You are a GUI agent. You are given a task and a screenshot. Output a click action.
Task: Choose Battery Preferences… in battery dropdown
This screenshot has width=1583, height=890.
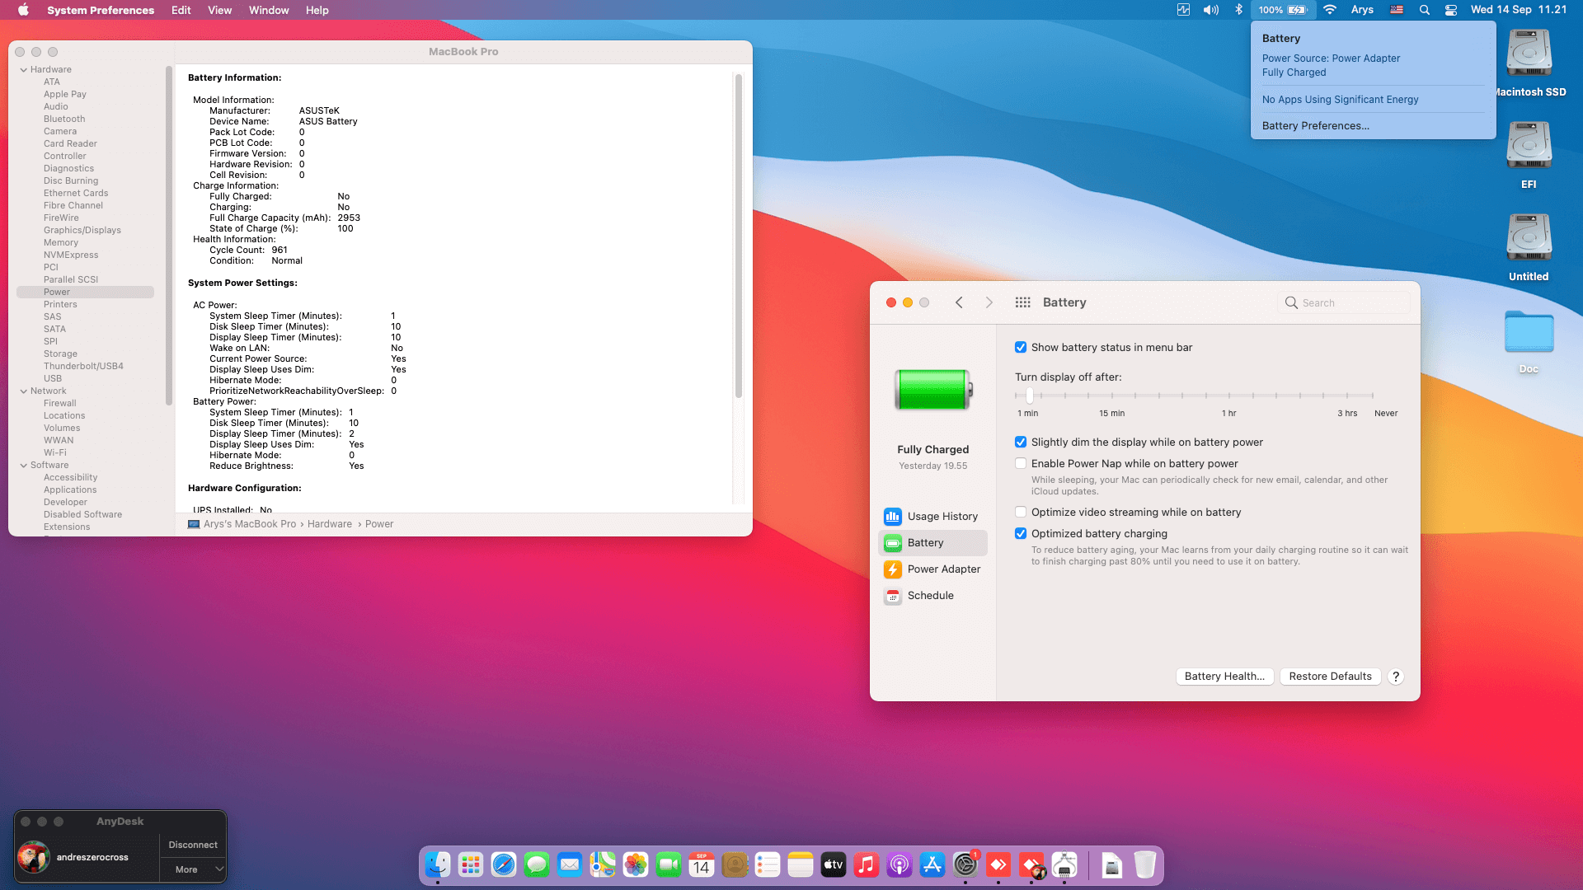(x=1316, y=126)
